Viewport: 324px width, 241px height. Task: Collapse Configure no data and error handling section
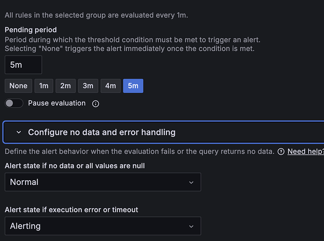[163, 132]
